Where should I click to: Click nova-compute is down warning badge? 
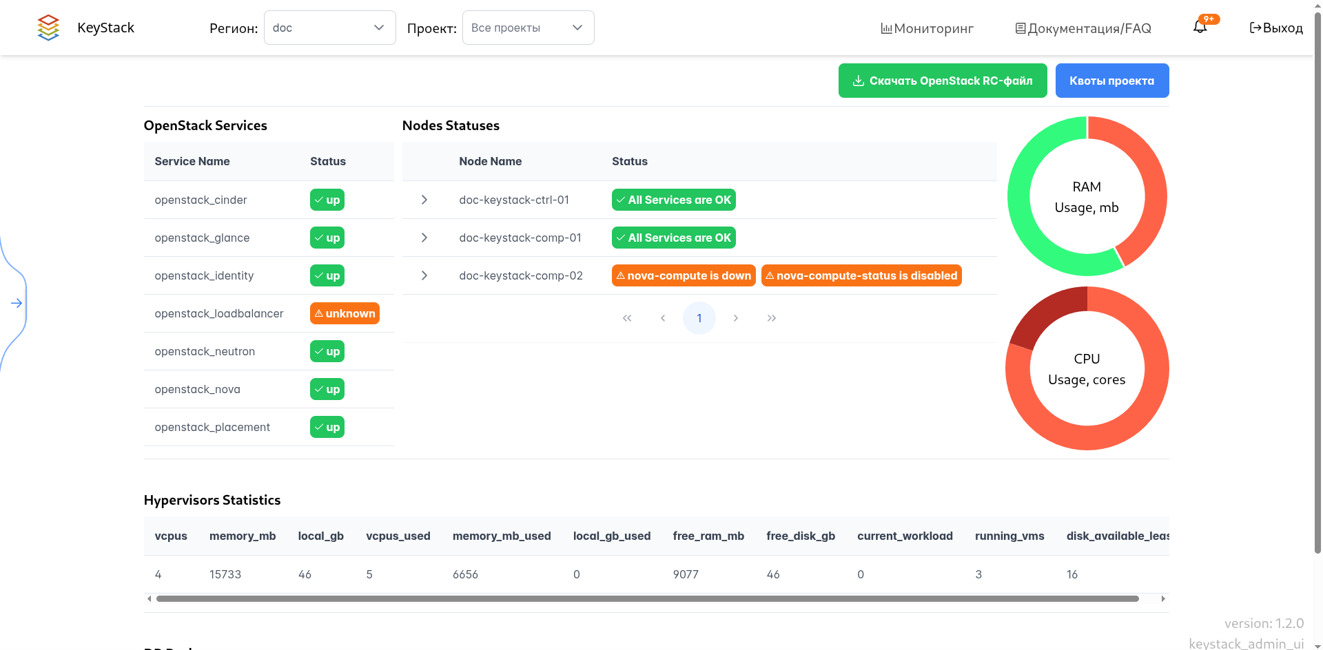[x=683, y=275]
